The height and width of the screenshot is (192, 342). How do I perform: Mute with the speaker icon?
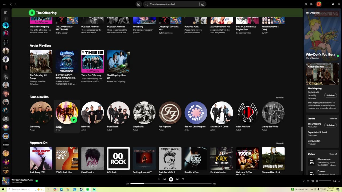click(x=317, y=181)
